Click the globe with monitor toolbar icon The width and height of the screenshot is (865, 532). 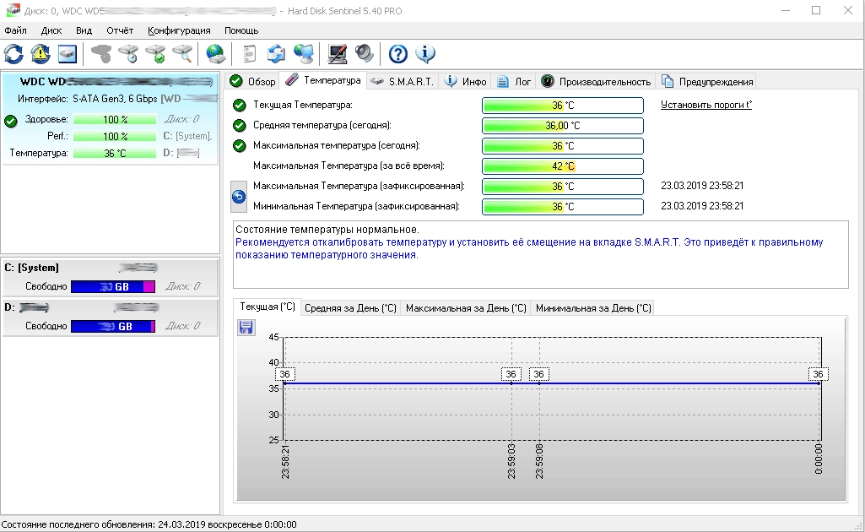[x=304, y=53]
